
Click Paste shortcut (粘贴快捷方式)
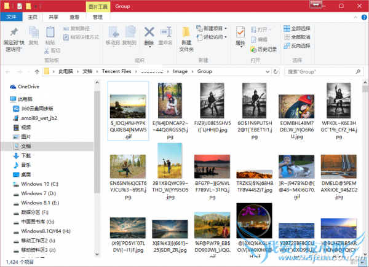81,37
